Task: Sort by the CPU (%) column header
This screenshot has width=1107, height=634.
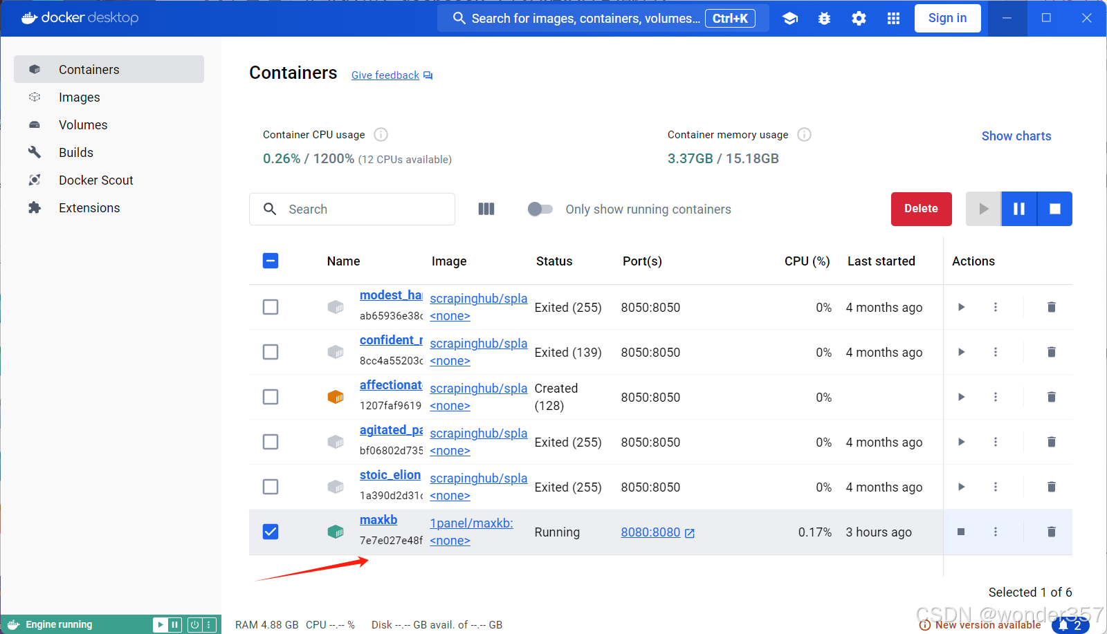Action: 807,261
